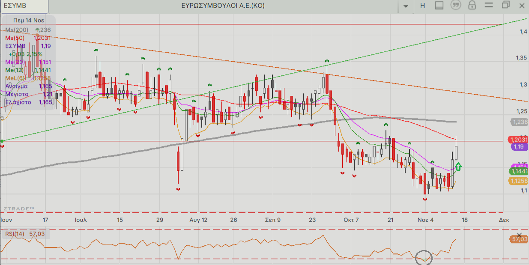
Task: Select the H period button
Action: 423,6
